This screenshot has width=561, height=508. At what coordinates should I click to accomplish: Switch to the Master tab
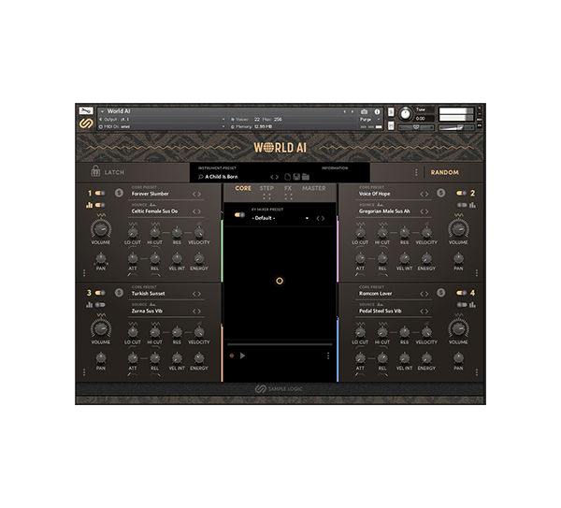pyautogui.click(x=314, y=188)
